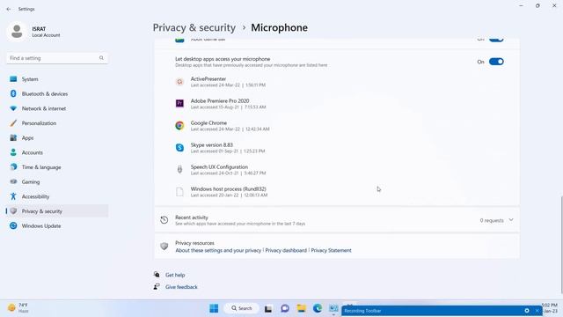Click the Skype app icon

pos(179,147)
